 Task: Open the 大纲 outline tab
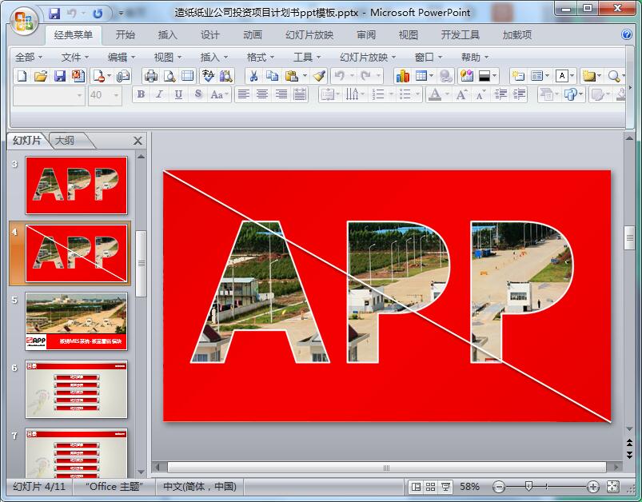point(66,141)
